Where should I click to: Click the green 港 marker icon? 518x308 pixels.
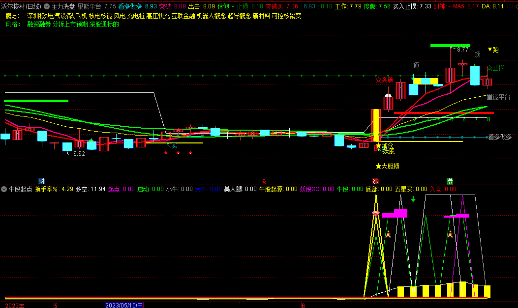pos(450,181)
